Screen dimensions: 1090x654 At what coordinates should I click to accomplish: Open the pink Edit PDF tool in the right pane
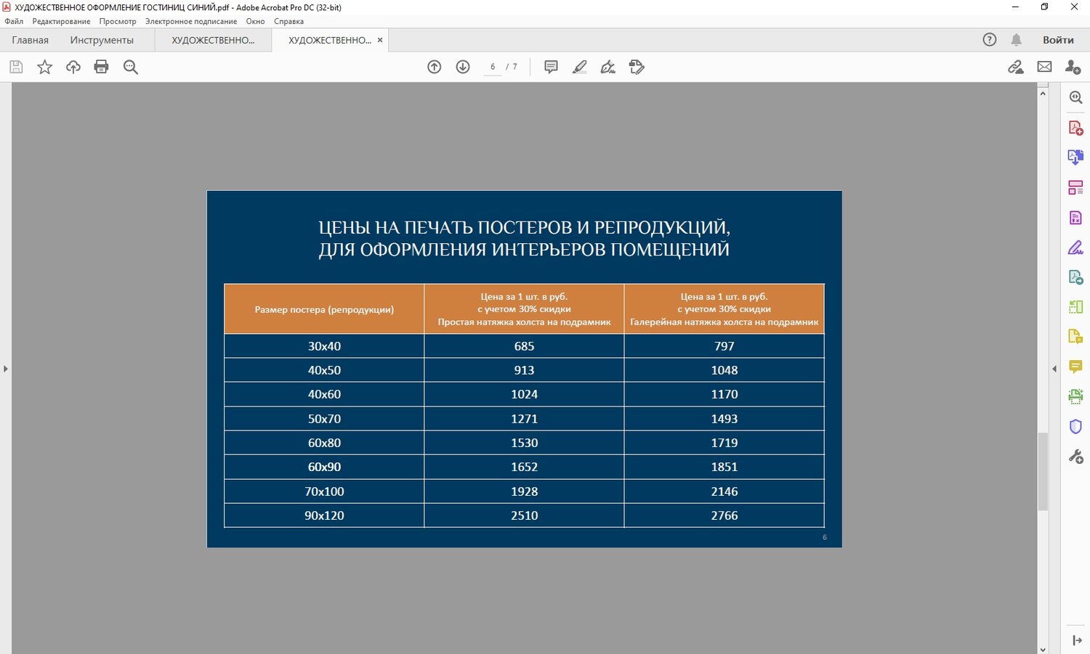coord(1076,187)
